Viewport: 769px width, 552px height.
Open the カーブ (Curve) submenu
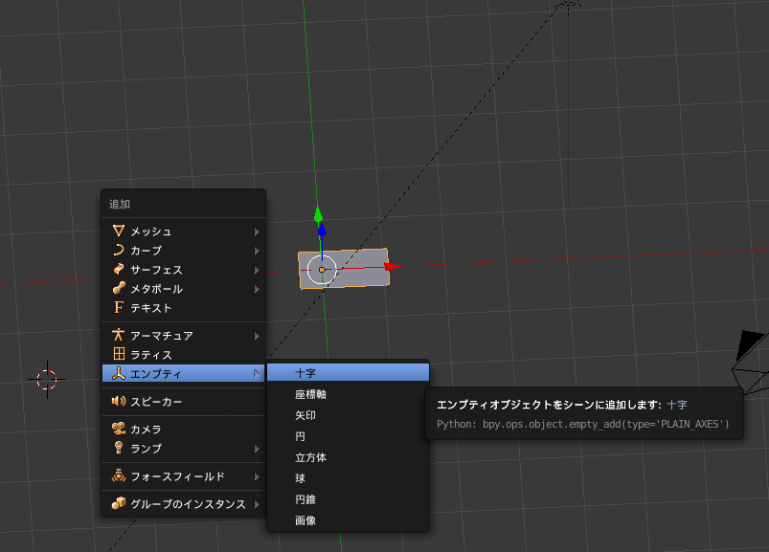[184, 251]
